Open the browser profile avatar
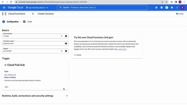 coord(180,2)
